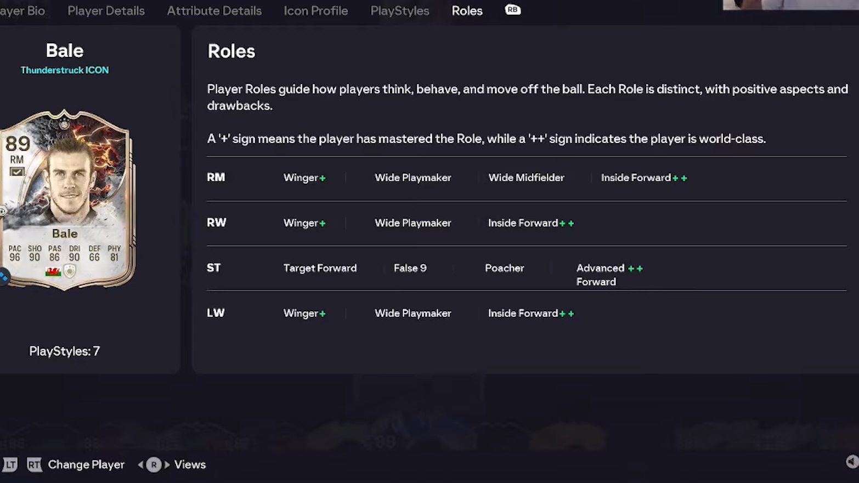The image size is (859, 483).
Task: Go to the Player Details tab
Action: pos(106,11)
